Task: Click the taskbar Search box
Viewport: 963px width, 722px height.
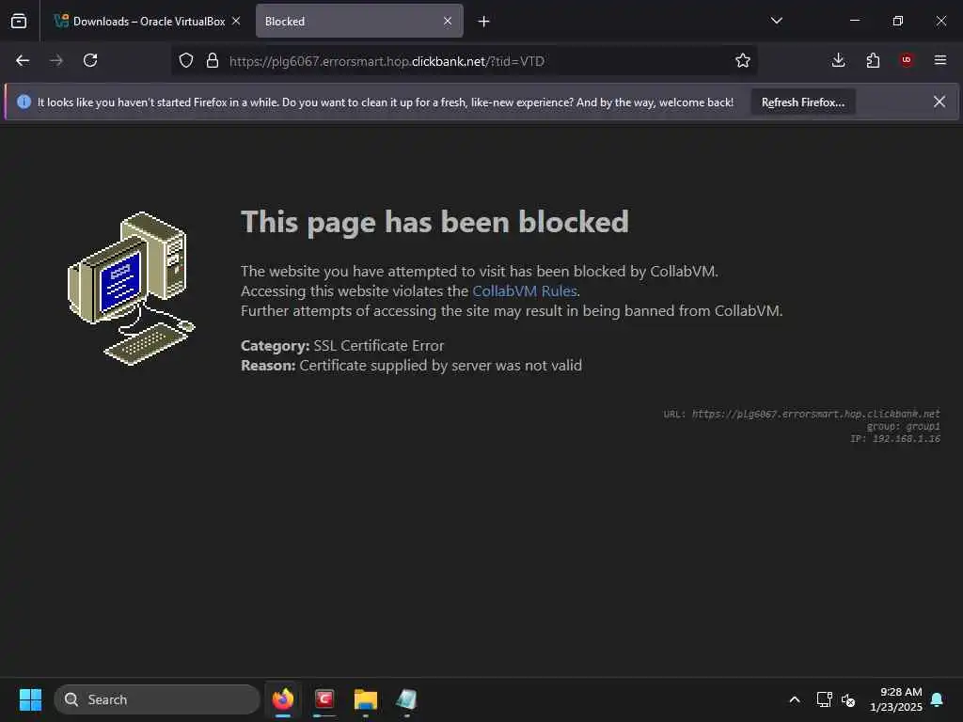Action: pos(157,699)
